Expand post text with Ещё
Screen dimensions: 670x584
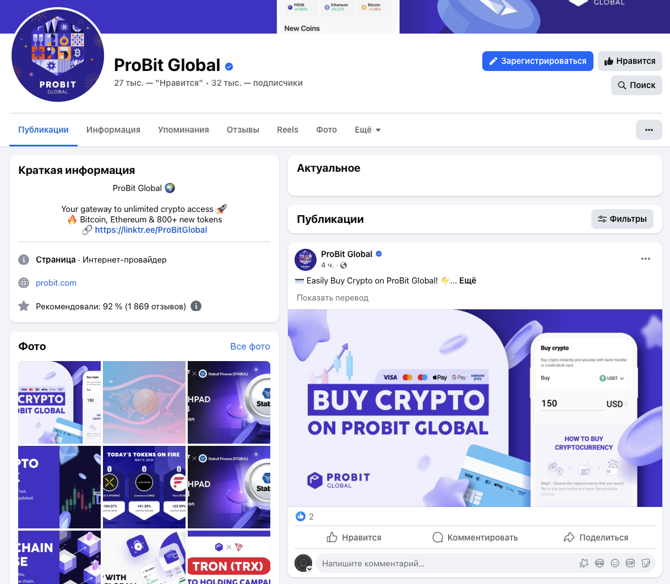(x=467, y=281)
